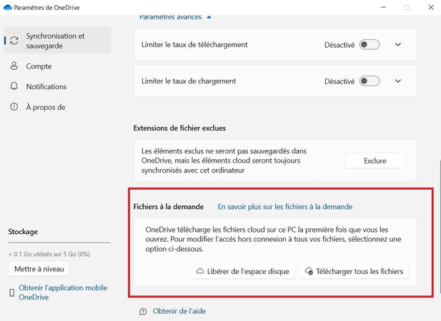Minimize the OneDrive settings window
Viewport: 441px width, 321px height.
[383, 7]
